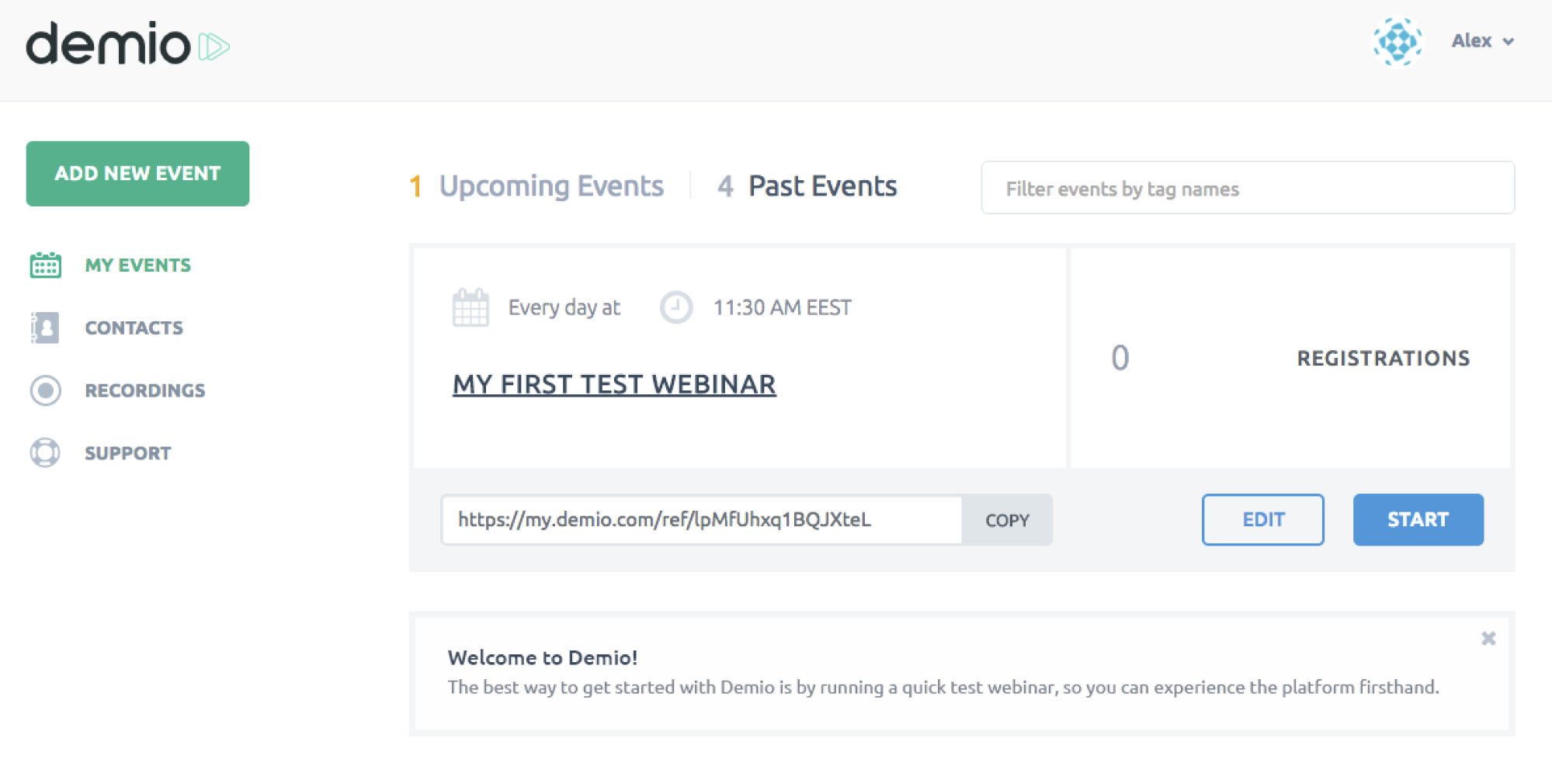Click the My Events calendar icon
The width and height of the screenshot is (1552, 770).
click(x=45, y=265)
